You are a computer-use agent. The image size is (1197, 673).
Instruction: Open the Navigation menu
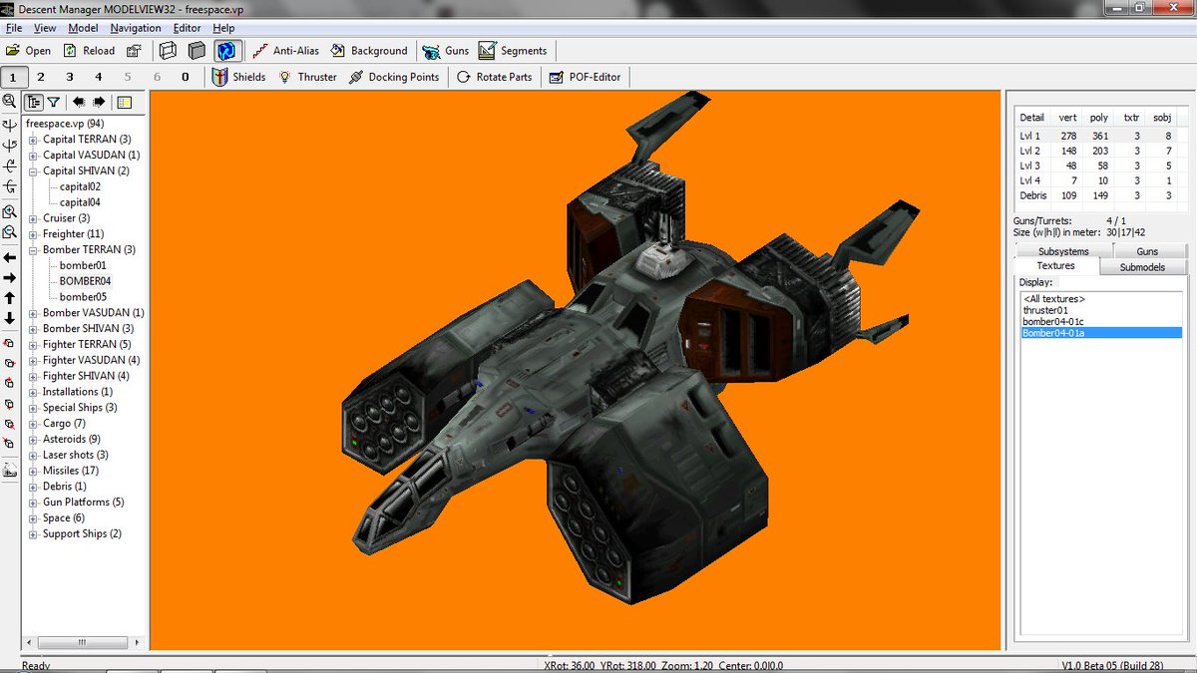point(136,28)
